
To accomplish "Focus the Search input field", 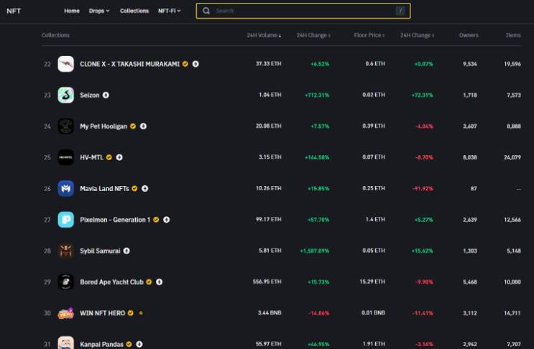I will (x=303, y=11).
